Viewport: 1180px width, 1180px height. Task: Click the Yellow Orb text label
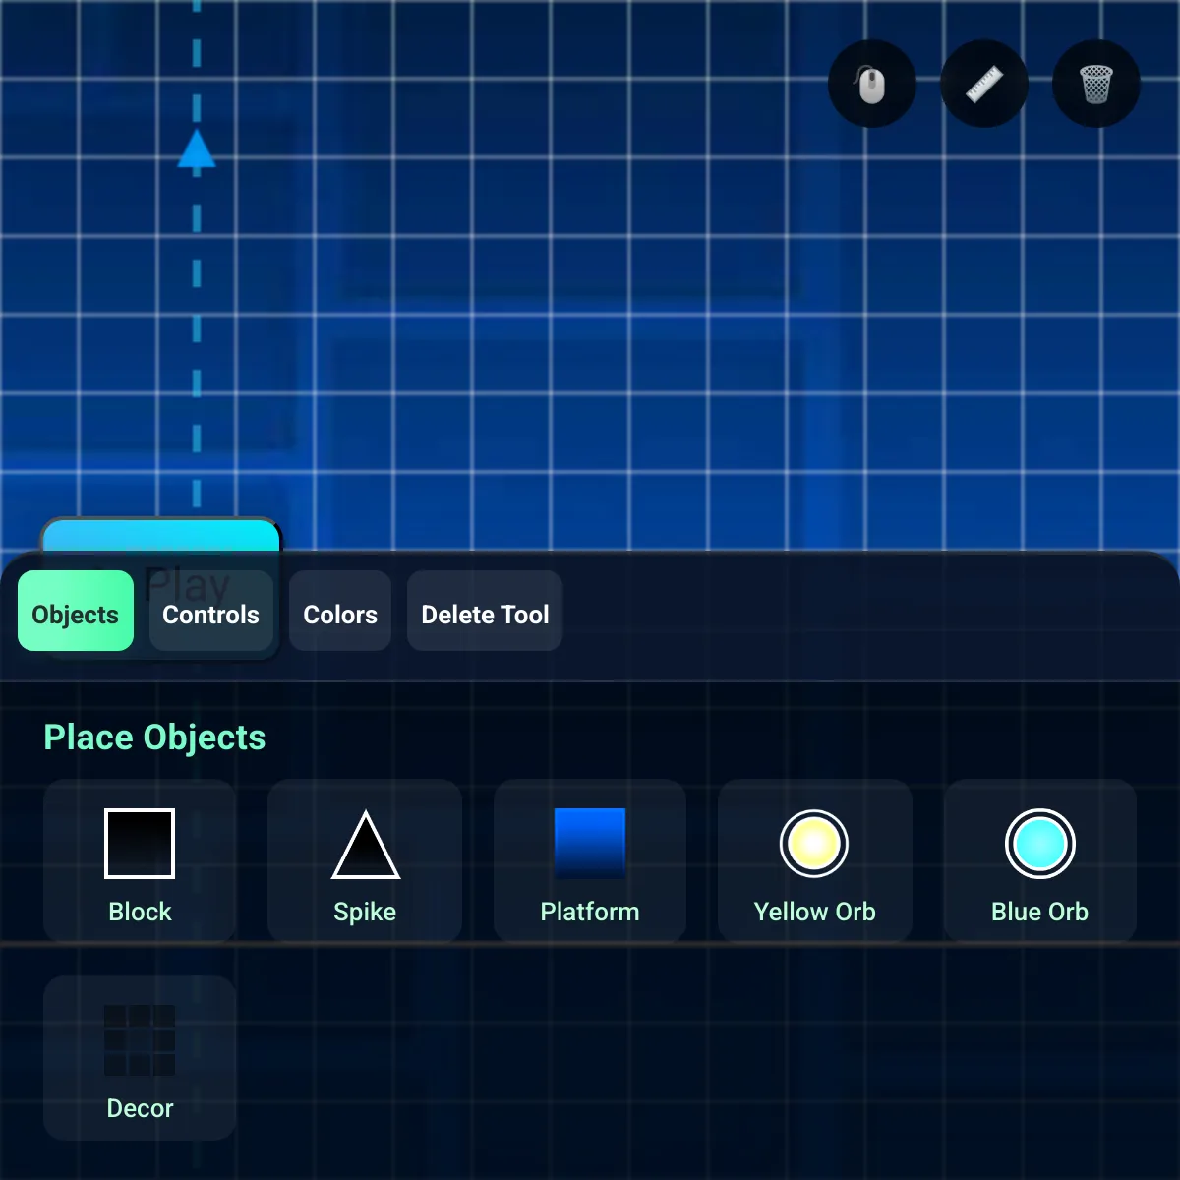pos(814,912)
